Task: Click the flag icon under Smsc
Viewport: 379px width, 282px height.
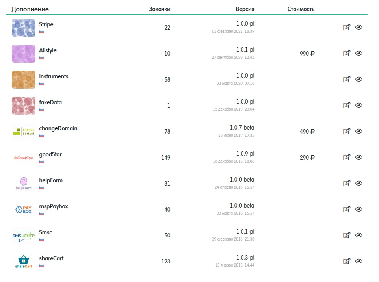Action: pyautogui.click(x=42, y=240)
